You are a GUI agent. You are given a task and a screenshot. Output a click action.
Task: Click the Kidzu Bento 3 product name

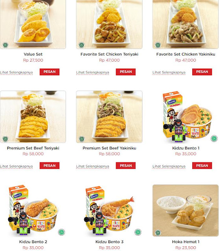pyautogui.click(x=109, y=242)
